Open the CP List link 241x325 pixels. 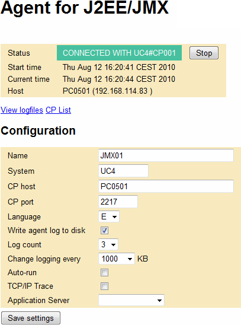tap(59, 110)
